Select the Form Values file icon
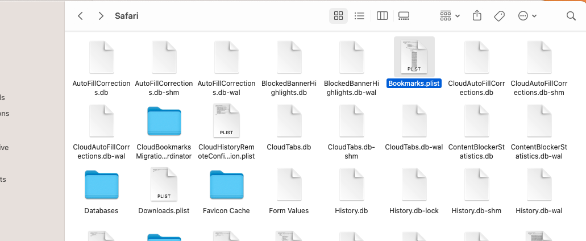 [x=289, y=184]
